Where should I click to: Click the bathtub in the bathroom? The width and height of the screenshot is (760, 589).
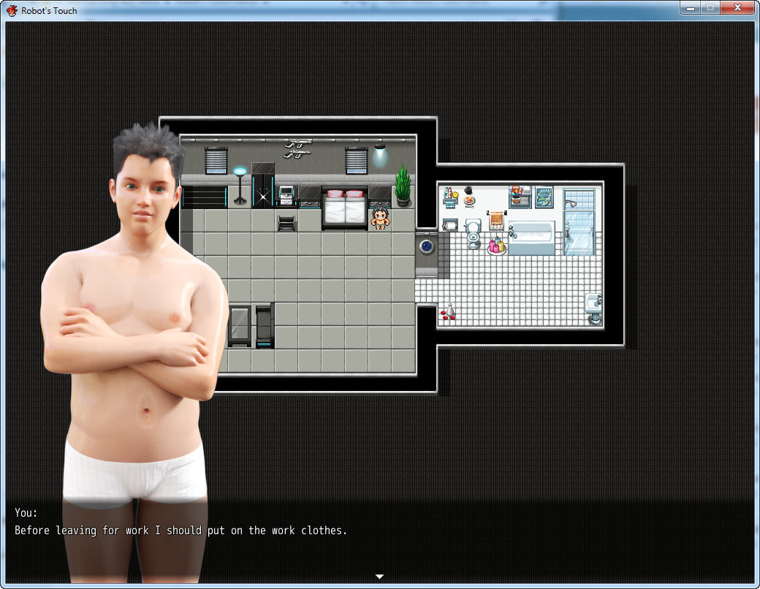[531, 238]
